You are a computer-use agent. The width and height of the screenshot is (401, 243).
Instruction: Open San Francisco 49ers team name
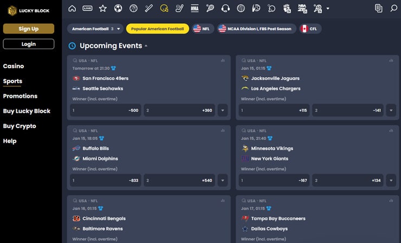105,78
